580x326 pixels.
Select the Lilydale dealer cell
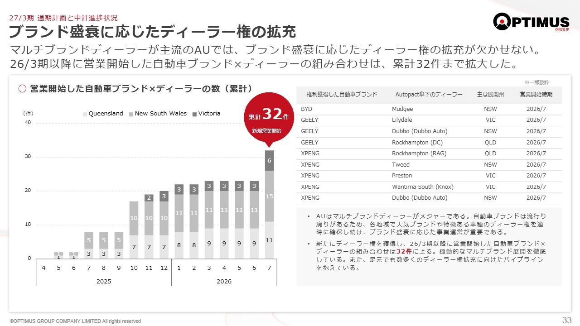402,120
